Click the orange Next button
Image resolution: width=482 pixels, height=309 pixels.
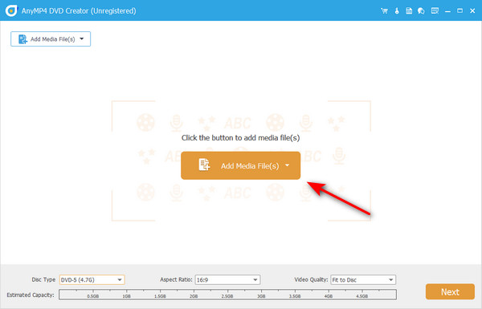(450, 292)
